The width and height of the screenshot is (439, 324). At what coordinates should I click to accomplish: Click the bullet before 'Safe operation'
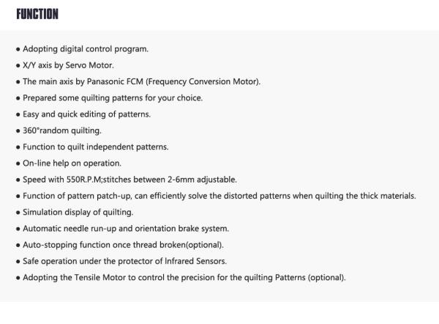pyautogui.click(x=18, y=262)
